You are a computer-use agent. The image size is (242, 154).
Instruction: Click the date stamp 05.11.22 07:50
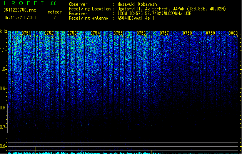coord(20,18)
